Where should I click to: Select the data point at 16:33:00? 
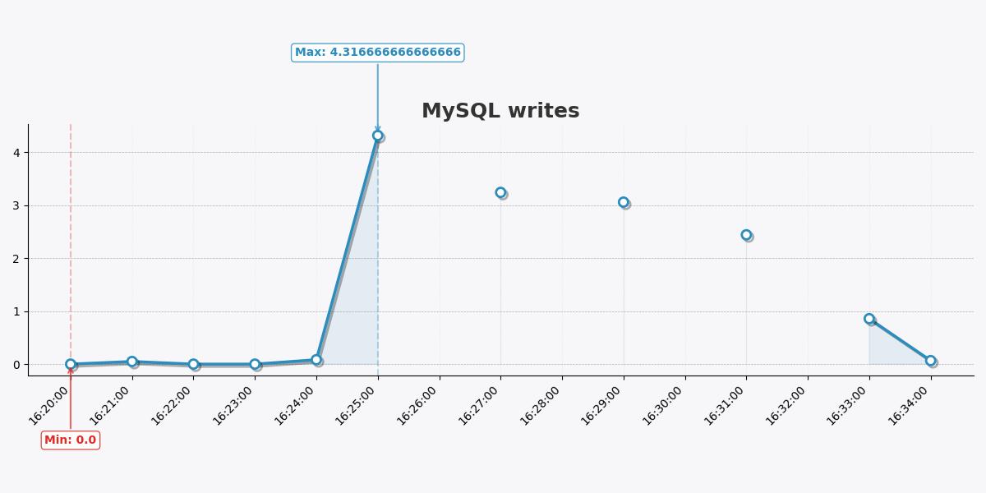coord(869,319)
